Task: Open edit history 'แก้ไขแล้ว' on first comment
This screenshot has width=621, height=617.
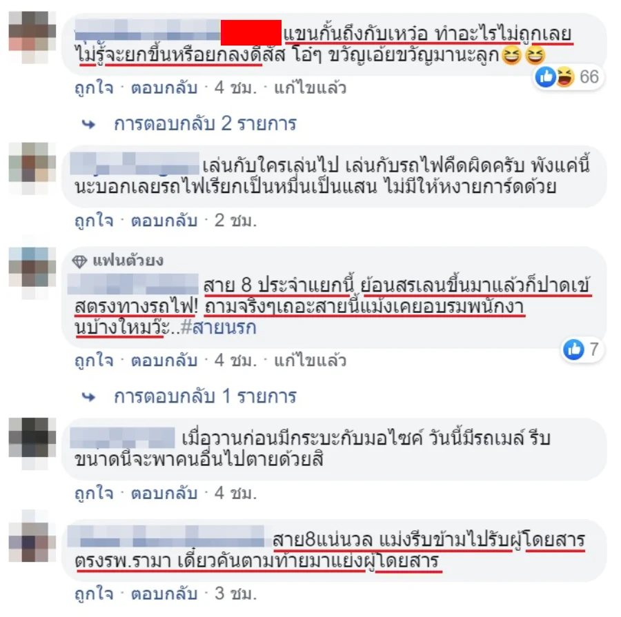Action: click(x=310, y=88)
